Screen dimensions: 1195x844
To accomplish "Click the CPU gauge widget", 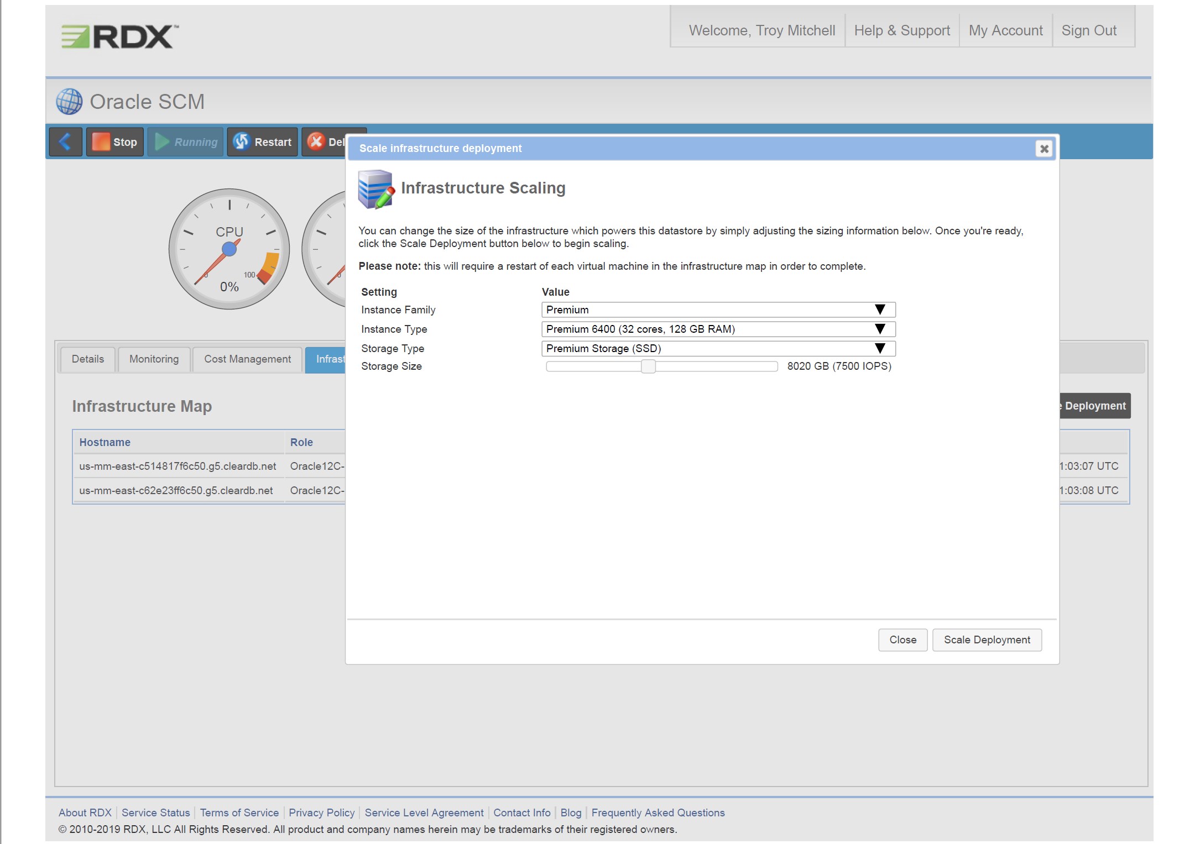I will coord(229,249).
